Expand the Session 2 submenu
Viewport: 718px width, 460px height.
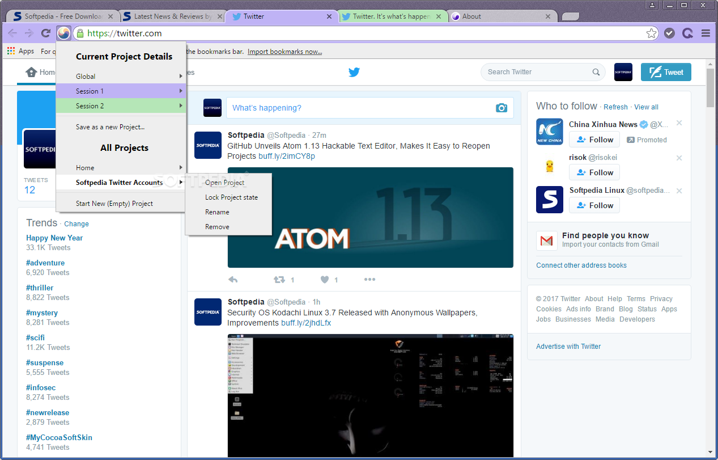click(121, 106)
